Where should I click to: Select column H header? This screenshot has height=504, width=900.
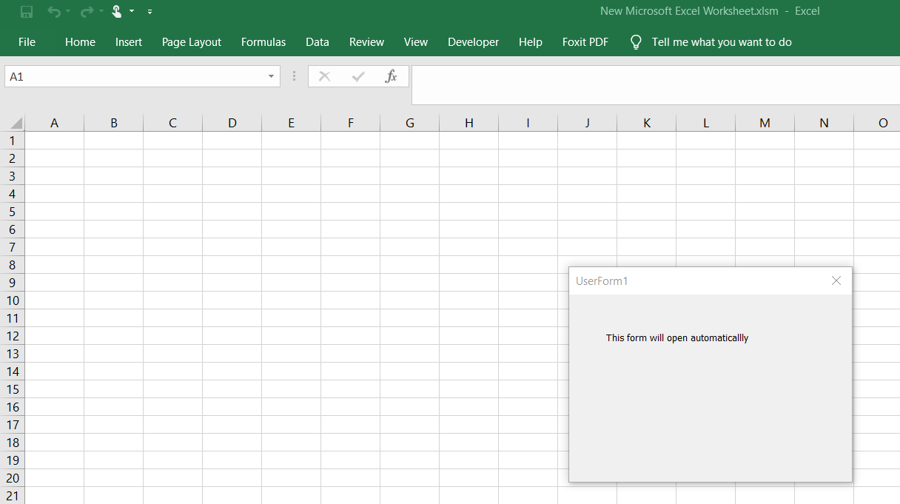tap(469, 123)
